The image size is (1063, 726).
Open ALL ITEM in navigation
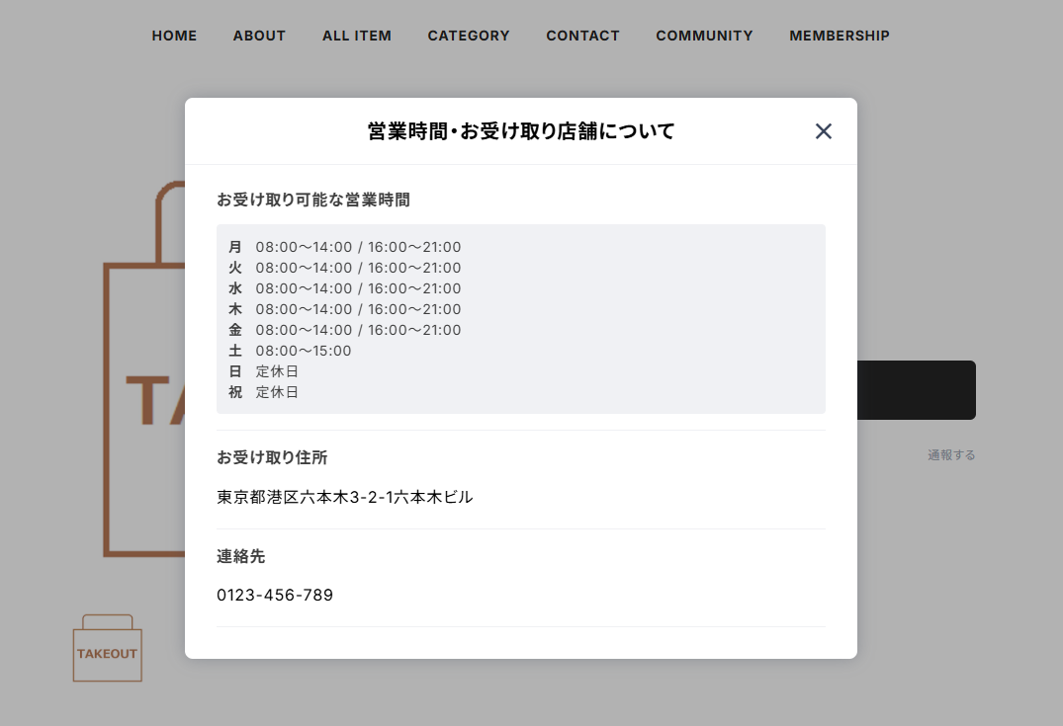pyautogui.click(x=357, y=36)
